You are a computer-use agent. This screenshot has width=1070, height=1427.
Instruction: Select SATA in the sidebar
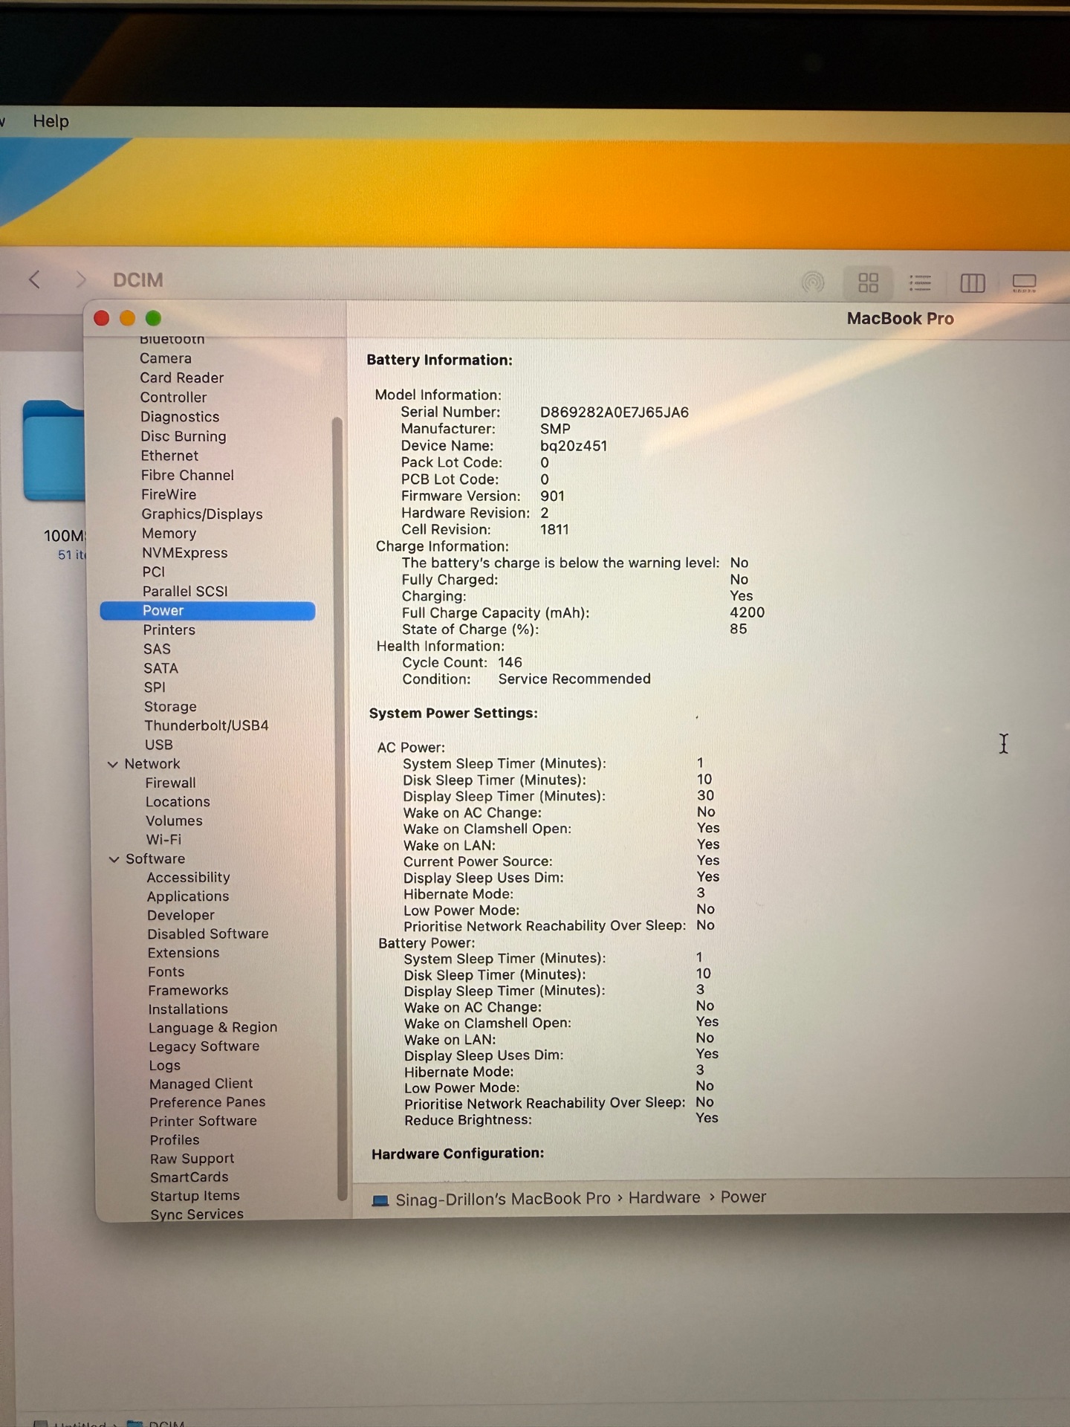[x=160, y=669]
